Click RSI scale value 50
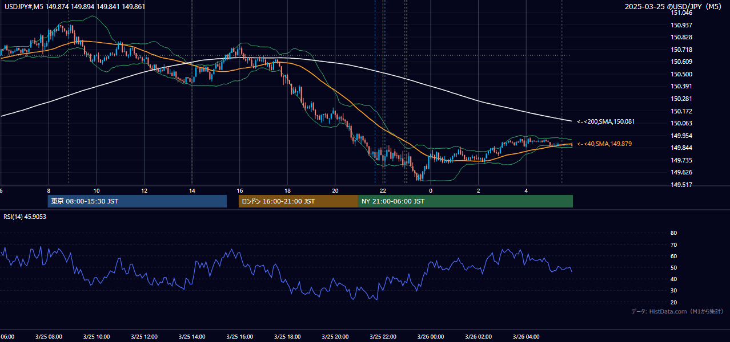 tap(673, 267)
